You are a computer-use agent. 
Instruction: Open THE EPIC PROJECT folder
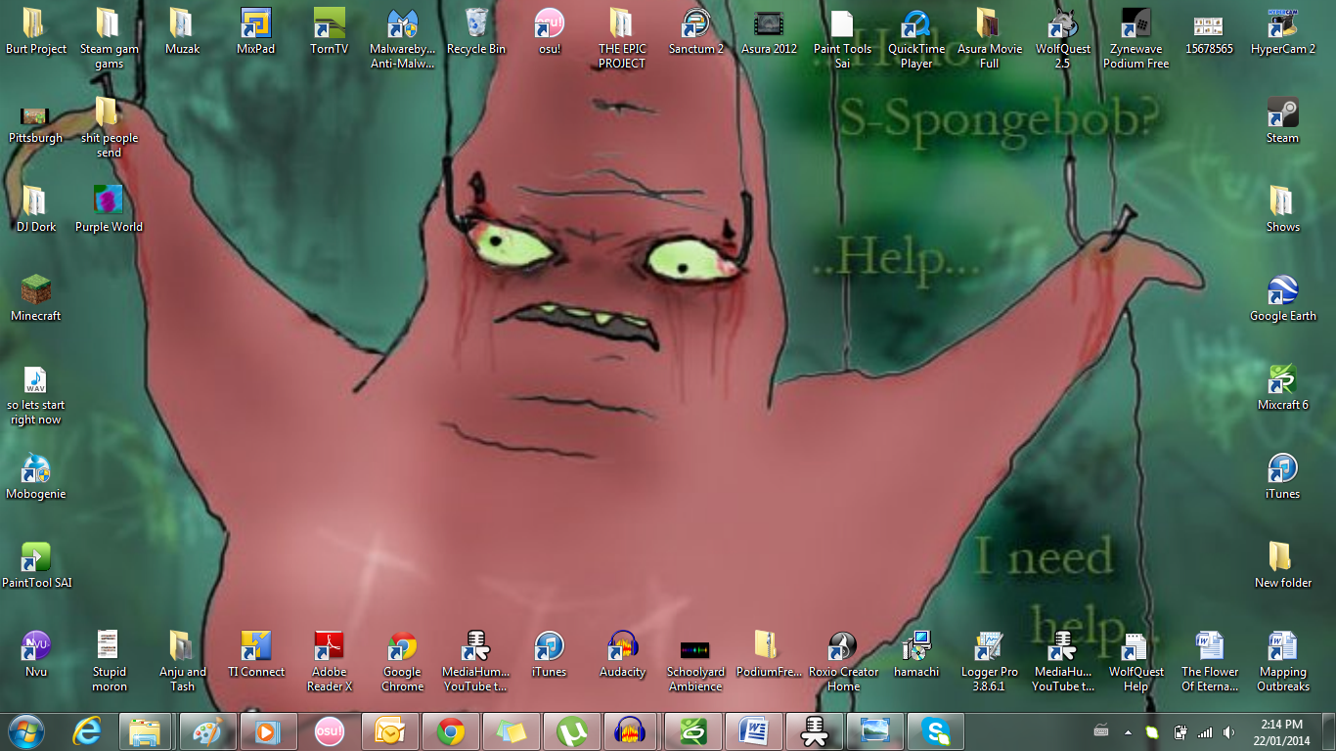[623, 39]
